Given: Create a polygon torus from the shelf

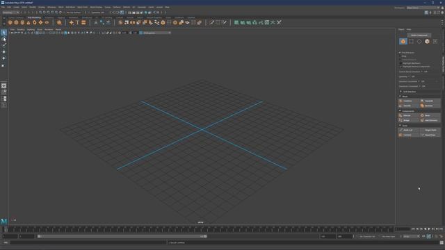Looking at the screenshot, I should 35,22.
